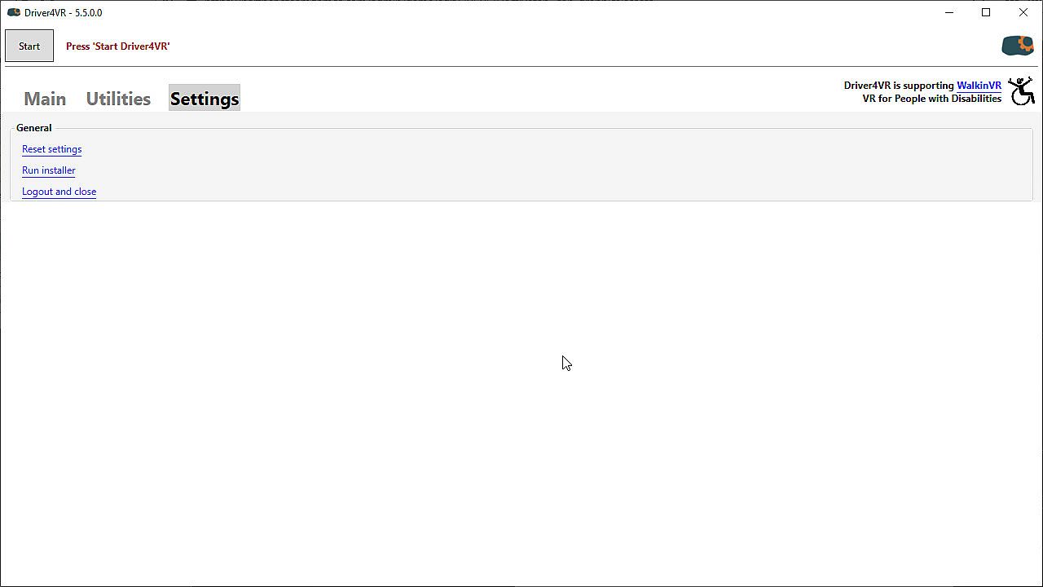Image resolution: width=1043 pixels, height=587 pixels.
Task: Click the Driver4VR app icon in title bar
Action: [x=13, y=12]
